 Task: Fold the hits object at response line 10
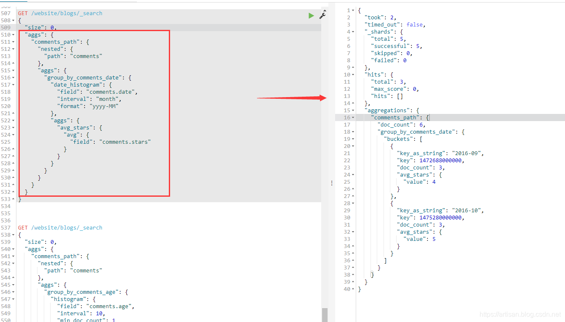coord(353,74)
